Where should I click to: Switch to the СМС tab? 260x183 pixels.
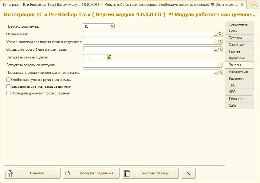[x=239, y=85]
